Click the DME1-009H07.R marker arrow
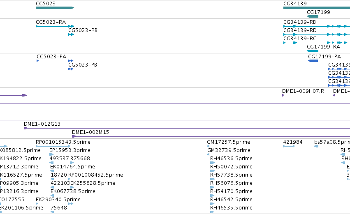Screen dimensions: 350x214 [283, 95]
